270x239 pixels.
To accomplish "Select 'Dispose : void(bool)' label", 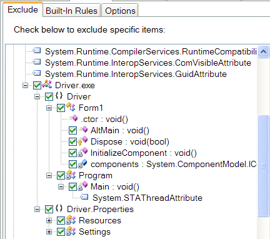I will click(x=130, y=141).
